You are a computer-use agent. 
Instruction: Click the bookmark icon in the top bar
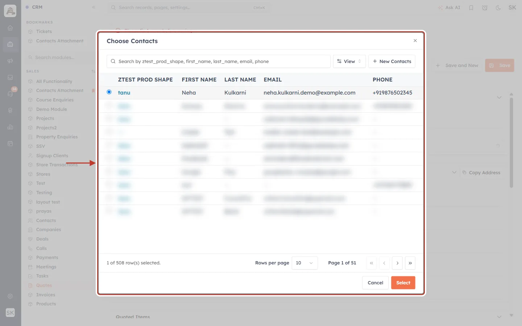pyautogui.click(x=471, y=8)
